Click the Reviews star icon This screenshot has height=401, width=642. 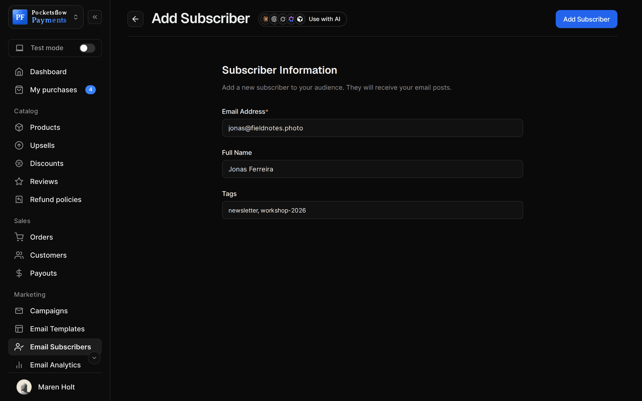click(19, 181)
